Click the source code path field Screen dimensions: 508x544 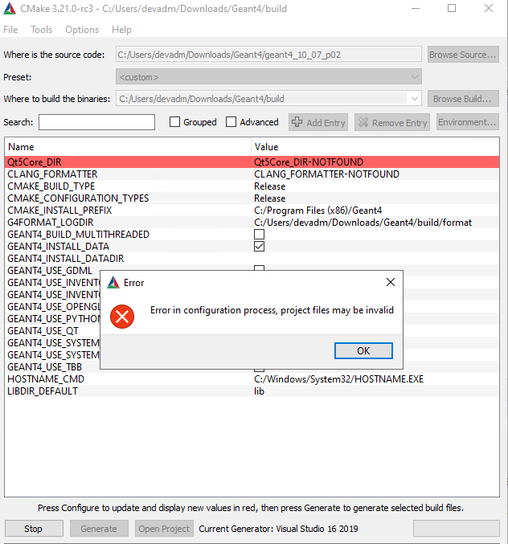268,55
